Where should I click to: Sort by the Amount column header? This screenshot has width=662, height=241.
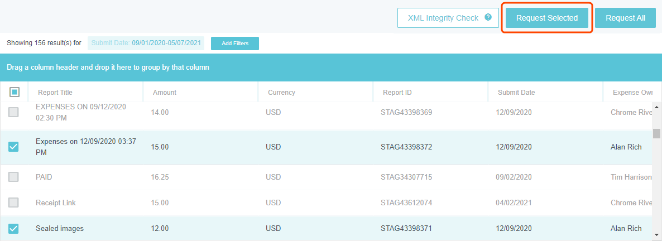click(x=165, y=93)
